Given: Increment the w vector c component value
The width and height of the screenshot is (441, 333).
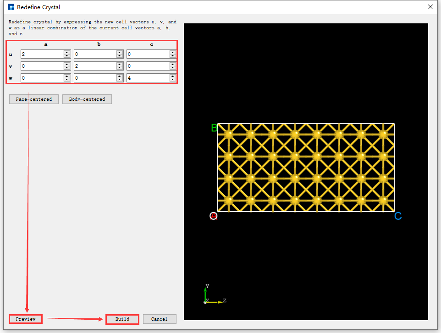Looking at the screenshot, I should click(172, 76).
